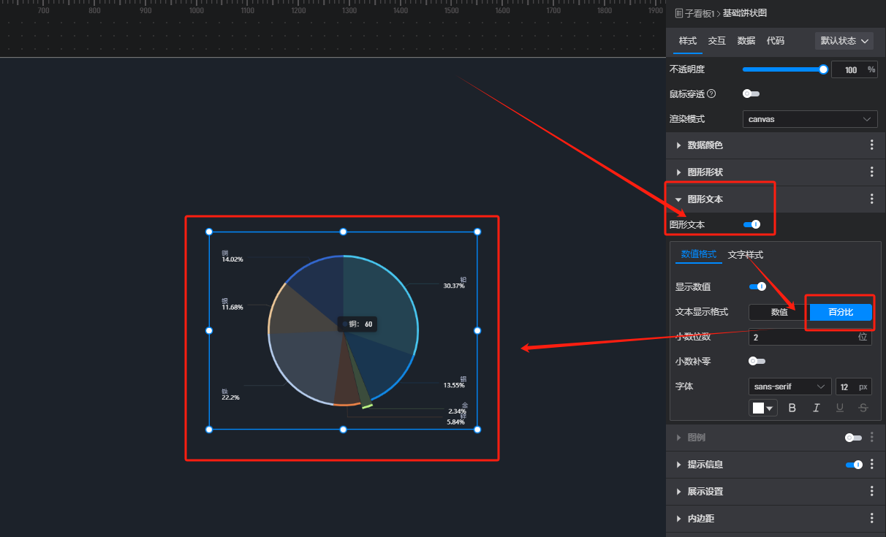Image resolution: width=886 pixels, height=537 pixels.
Task: Click the breadcrumb board icon before 子看板1
Action: [x=678, y=13]
